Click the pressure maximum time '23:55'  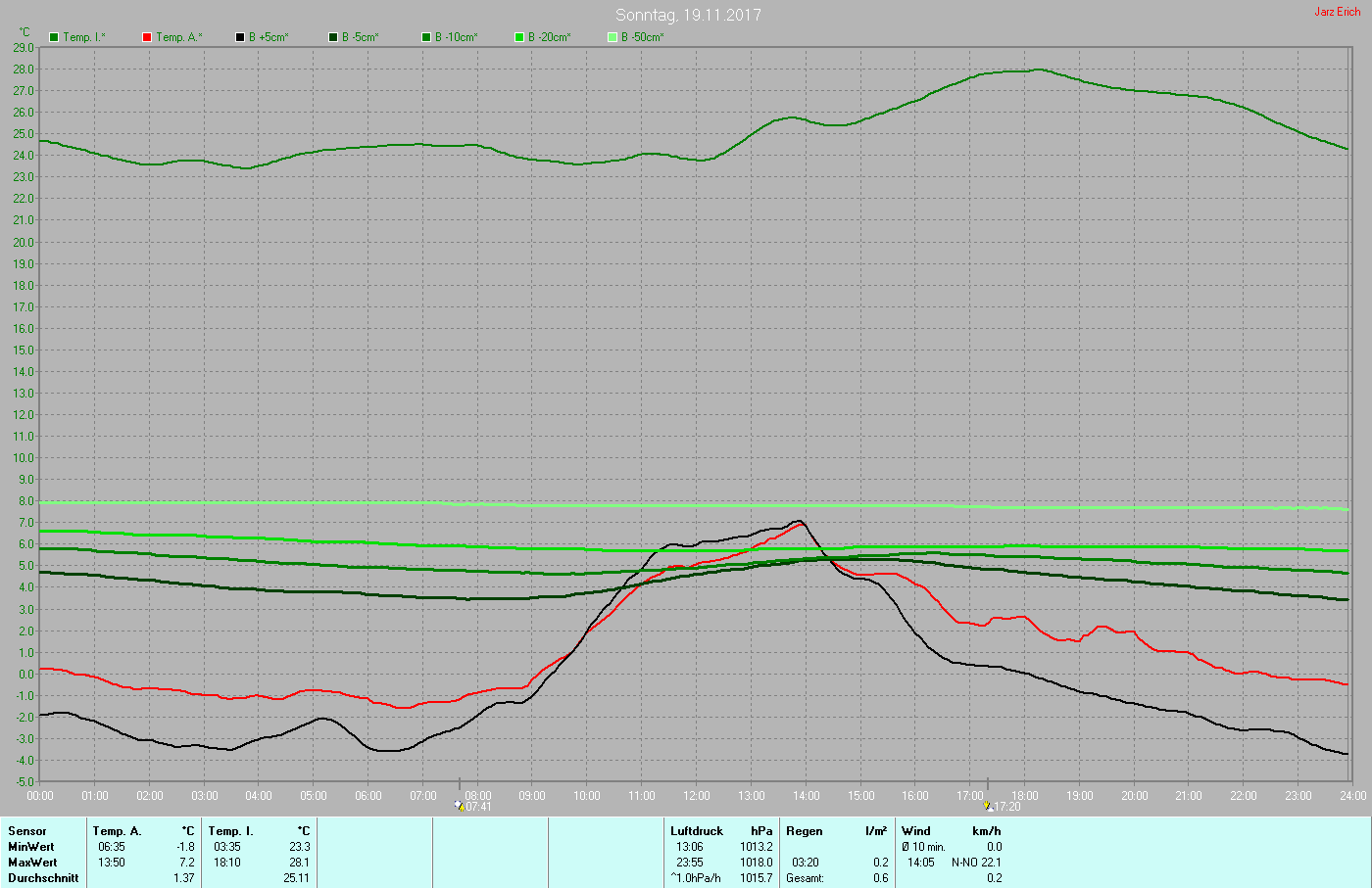[690, 863]
